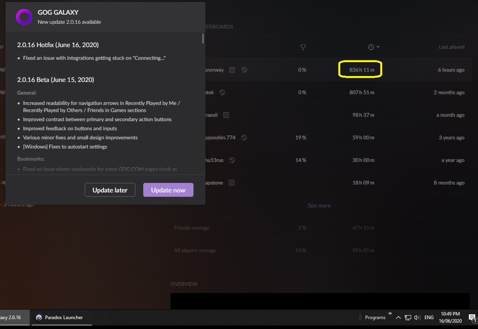The height and width of the screenshot is (329, 478).
Task: Select the pponshin.774 player name
Action: pyautogui.click(x=220, y=138)
